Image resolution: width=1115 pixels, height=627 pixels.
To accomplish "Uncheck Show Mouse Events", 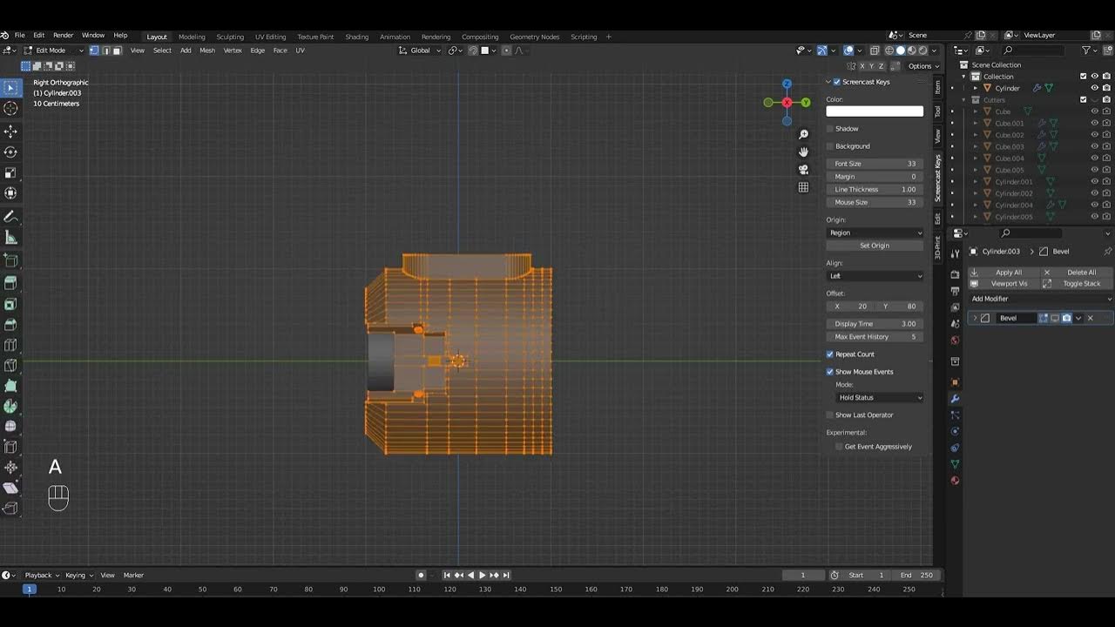I will point(830,372).
